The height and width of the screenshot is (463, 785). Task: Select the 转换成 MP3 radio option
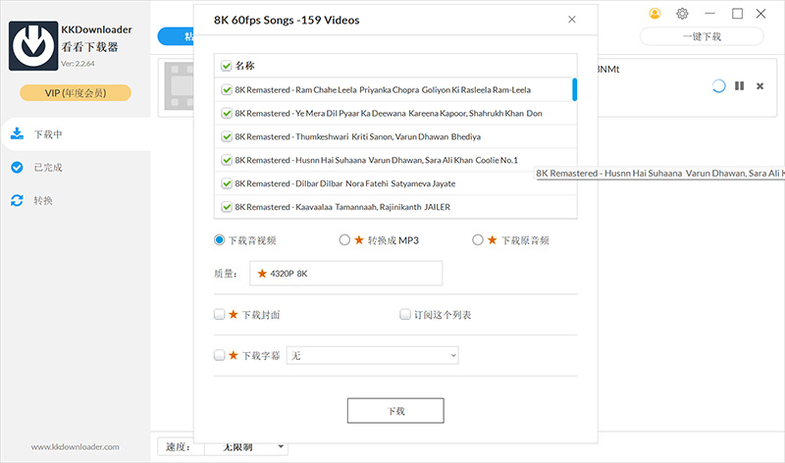[344, 240]
